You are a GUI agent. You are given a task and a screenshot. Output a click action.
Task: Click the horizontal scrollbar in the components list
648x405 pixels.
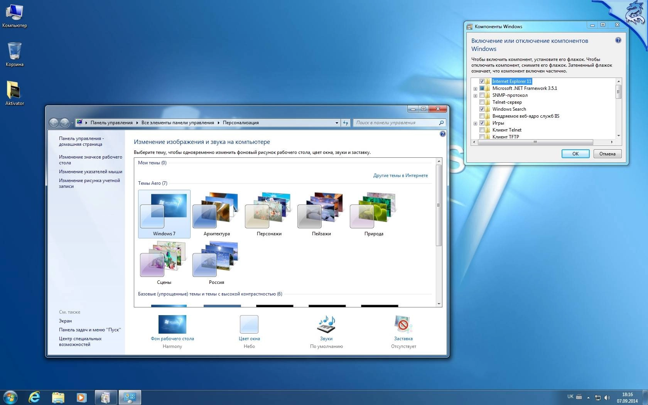535,142
